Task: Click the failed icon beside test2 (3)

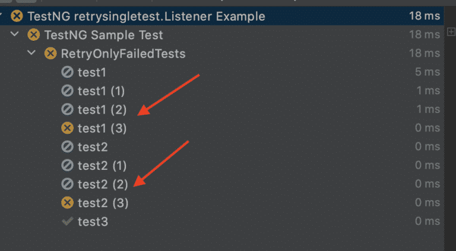Action: pyautogui.click(x=67, y=203)
